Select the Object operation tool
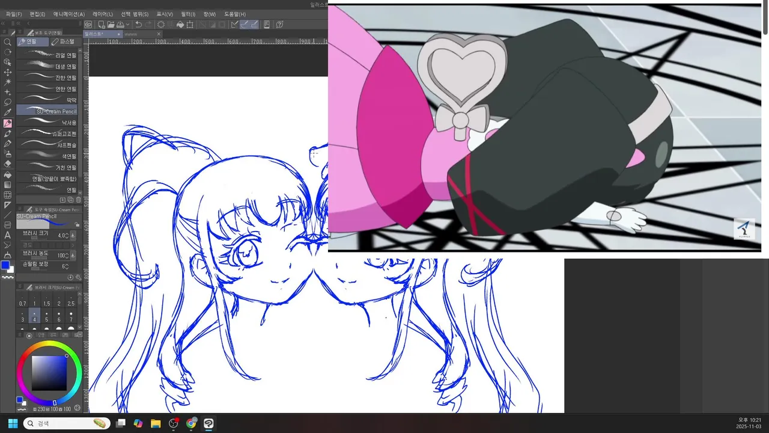The image size is (769, 433). point(7,62)
